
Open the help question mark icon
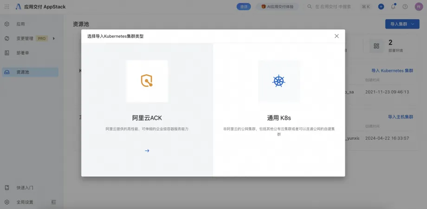point(405,7)
